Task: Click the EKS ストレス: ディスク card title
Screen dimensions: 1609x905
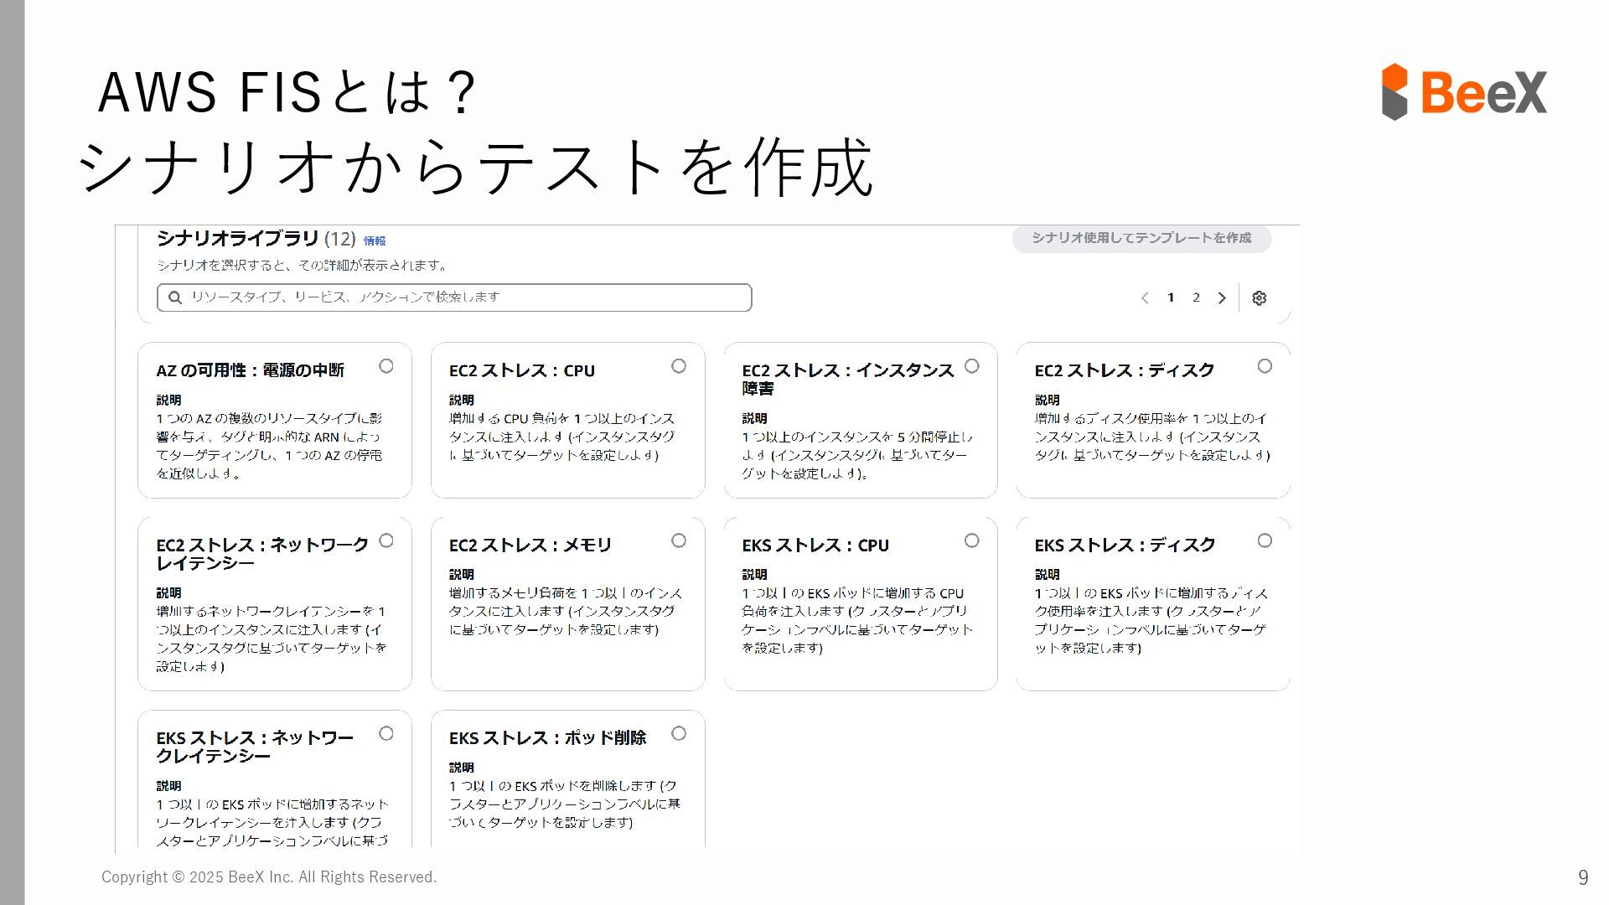Action: click(1125, 545)
